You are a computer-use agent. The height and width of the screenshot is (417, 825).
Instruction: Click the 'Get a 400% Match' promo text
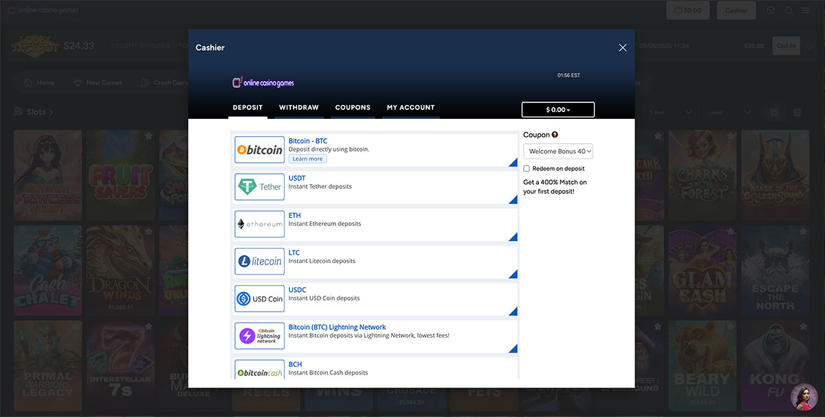point(555,187)
